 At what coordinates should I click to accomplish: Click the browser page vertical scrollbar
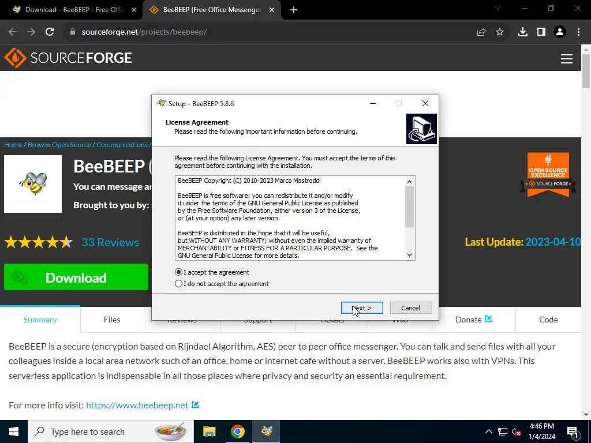click(586, 71)
